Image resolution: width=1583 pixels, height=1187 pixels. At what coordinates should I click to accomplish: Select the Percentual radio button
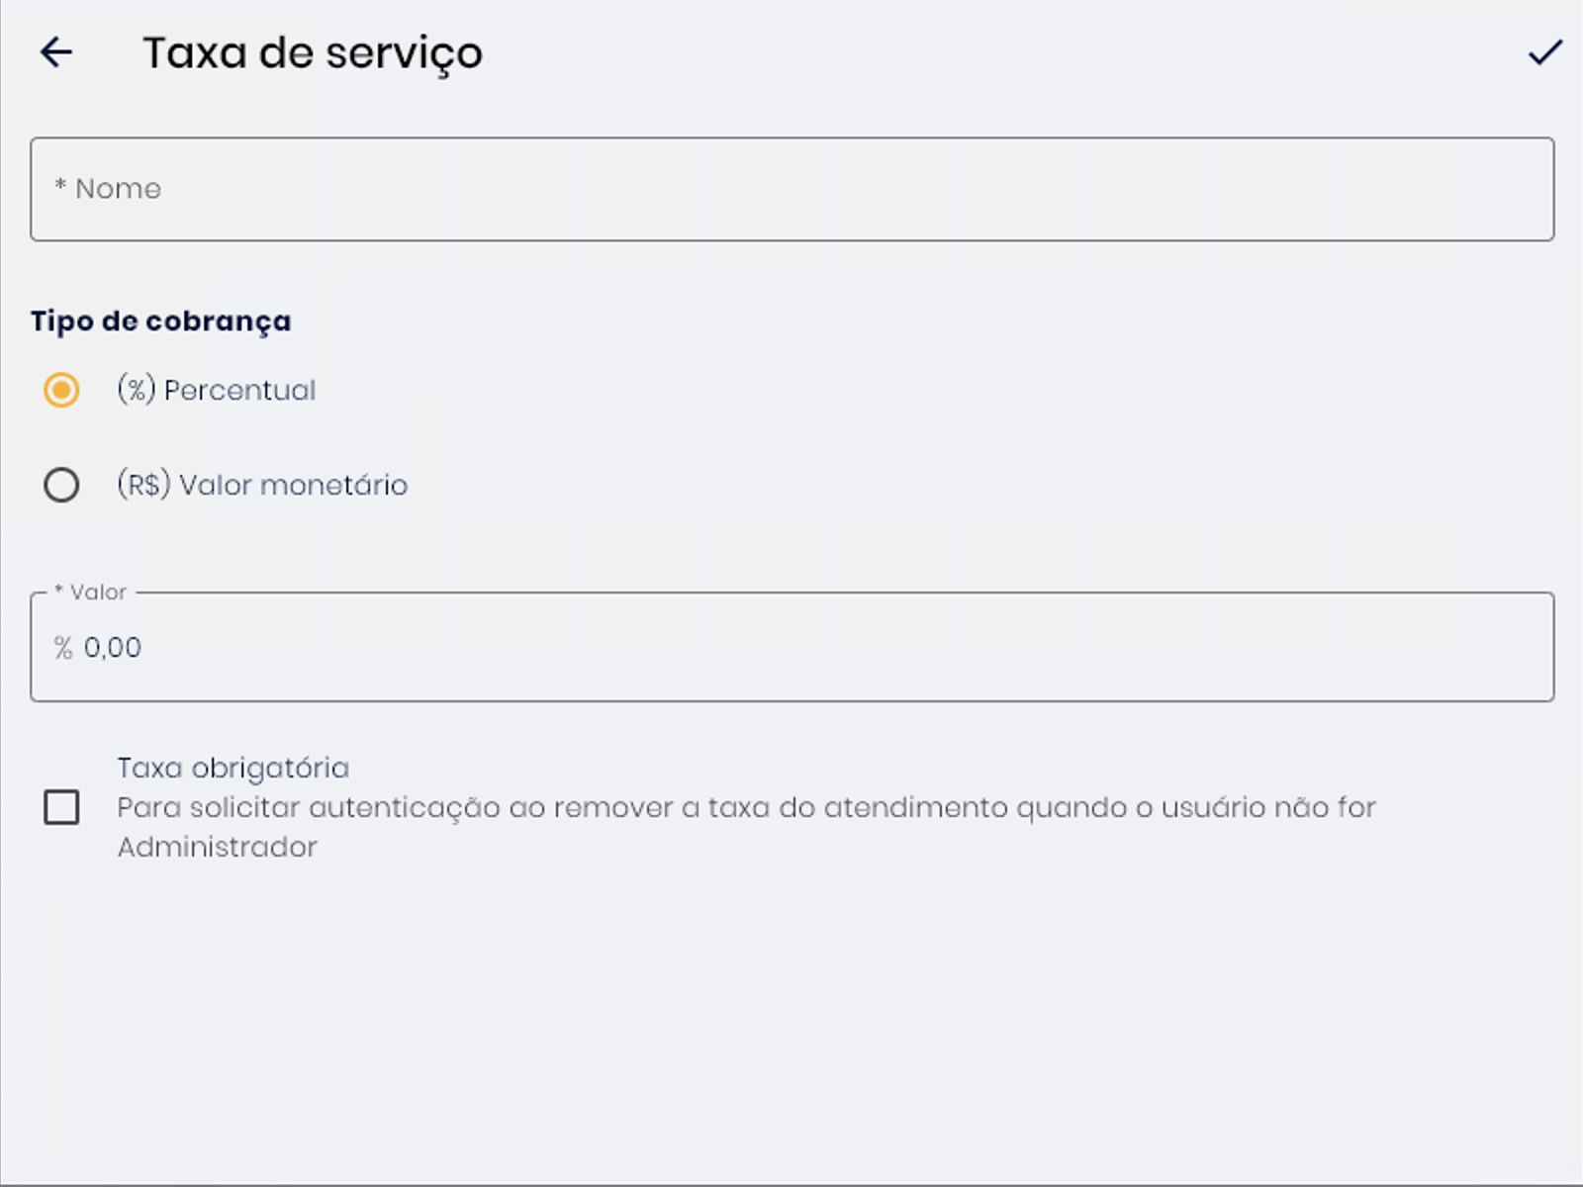(61, 390)
